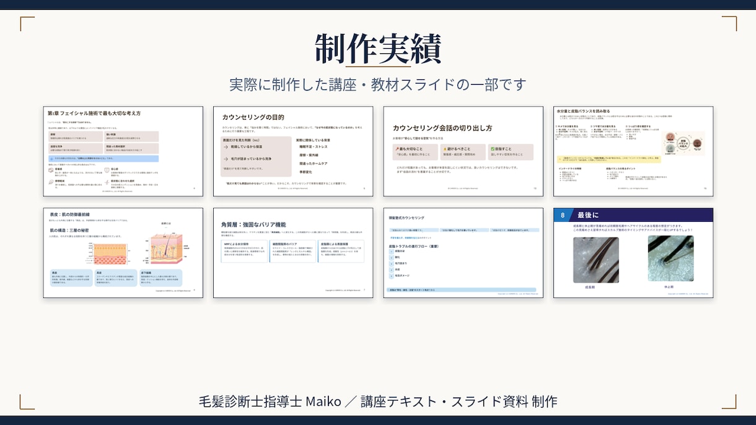Open the 最後に slide thumbnail
The image size is (756, 425).
(633, 253)
